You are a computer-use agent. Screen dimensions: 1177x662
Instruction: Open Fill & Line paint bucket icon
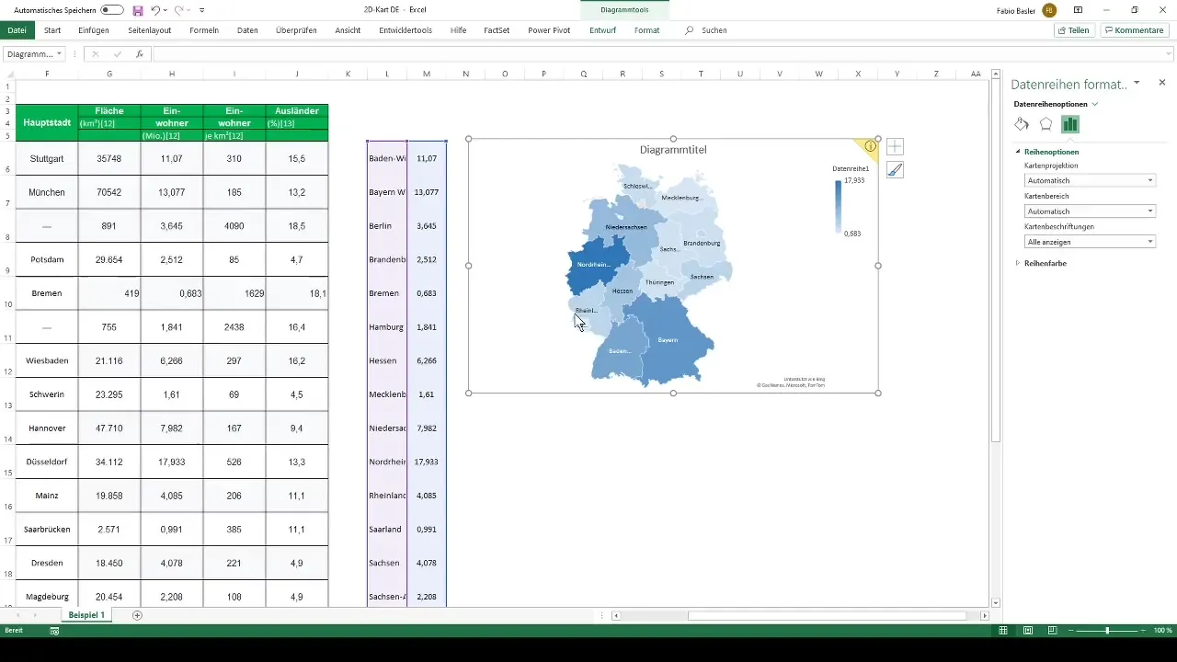pos(1022,124)
